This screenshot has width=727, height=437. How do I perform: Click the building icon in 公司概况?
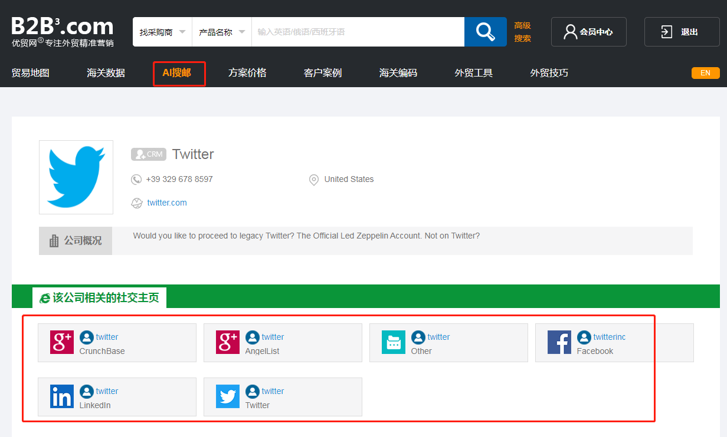pos(54,240)
